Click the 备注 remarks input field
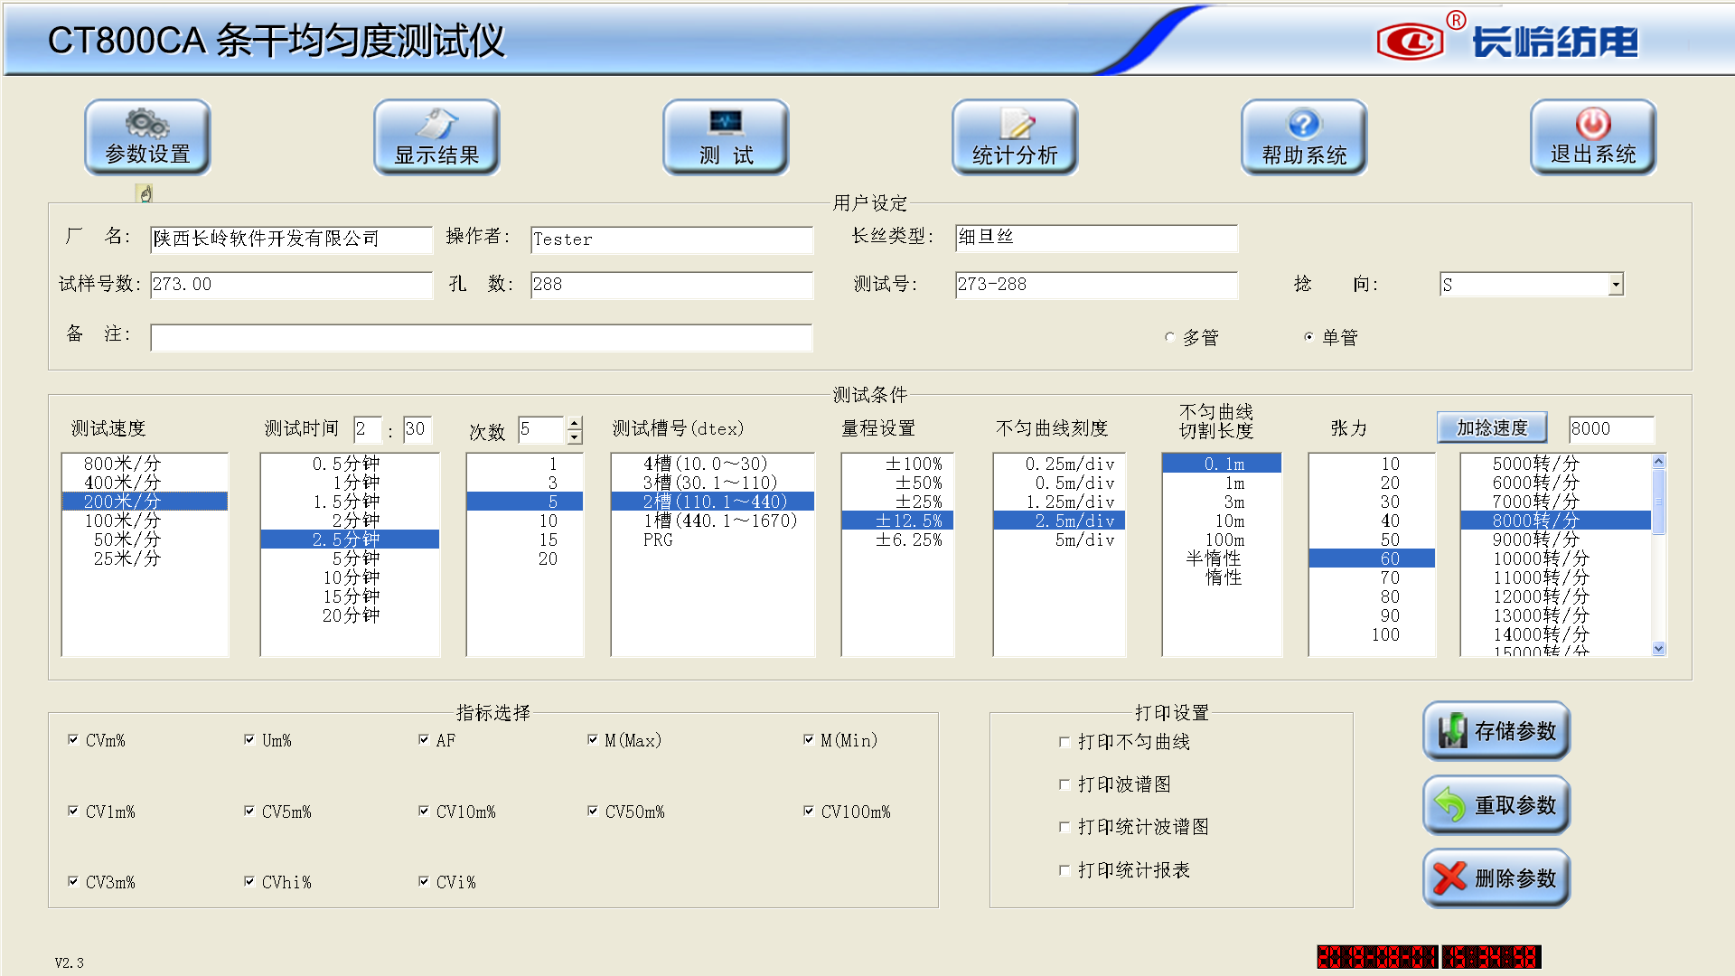Screen dimensions: 1735x976 pyautogui.click(x=481, y=338)
